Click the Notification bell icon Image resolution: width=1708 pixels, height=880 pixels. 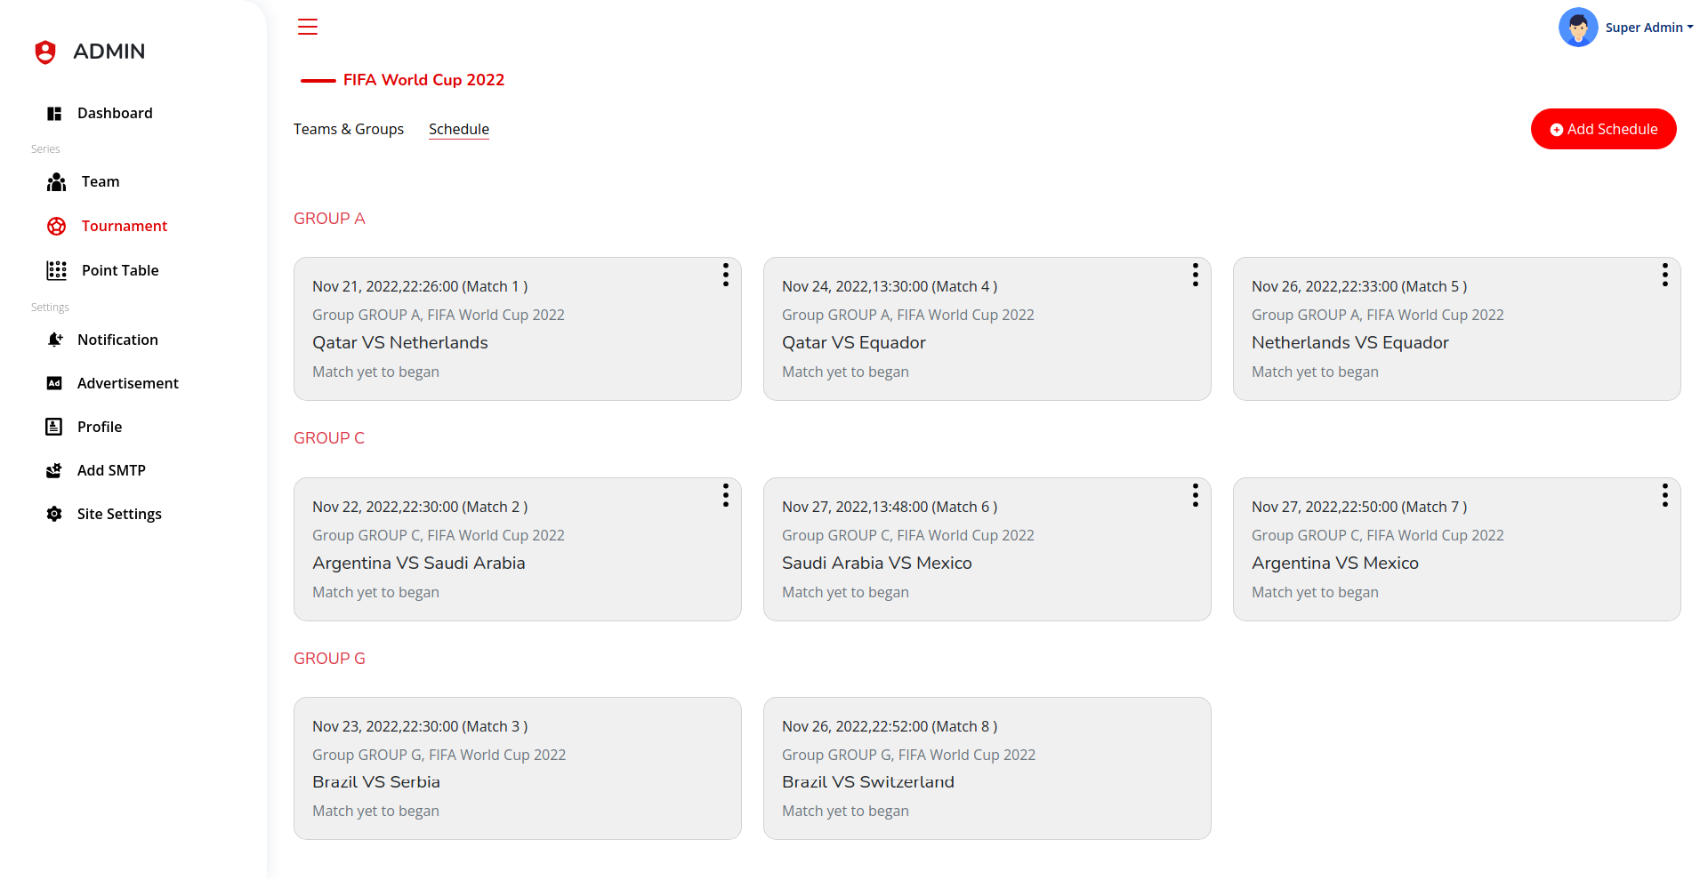(54, 340)
